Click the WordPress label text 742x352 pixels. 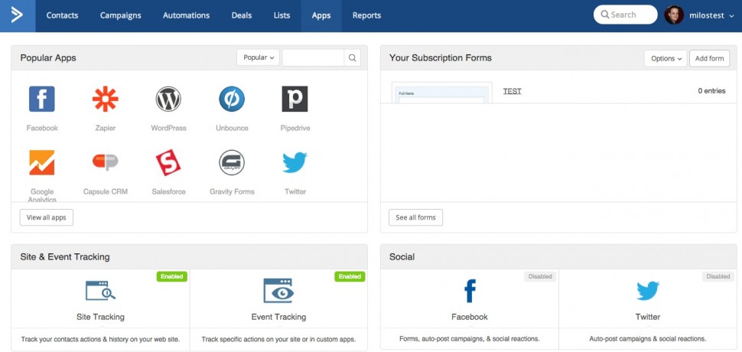click(x=168, y=129)
